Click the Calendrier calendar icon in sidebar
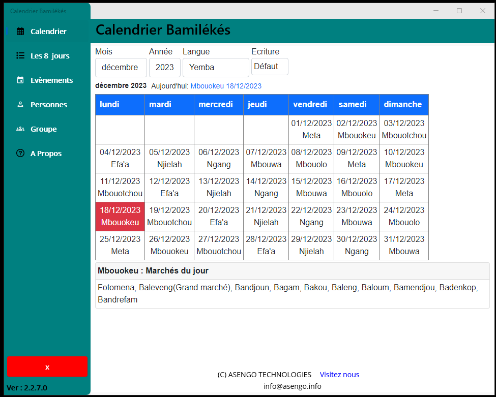Image resolution: width=496 pixels, height=397 pixels. 20,32
